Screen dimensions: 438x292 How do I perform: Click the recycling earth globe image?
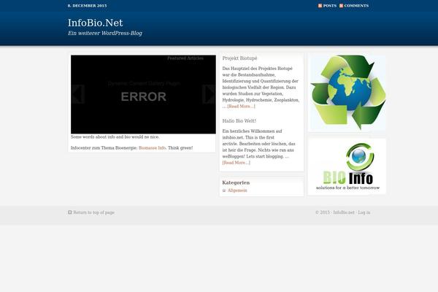[x=347, y=93]
